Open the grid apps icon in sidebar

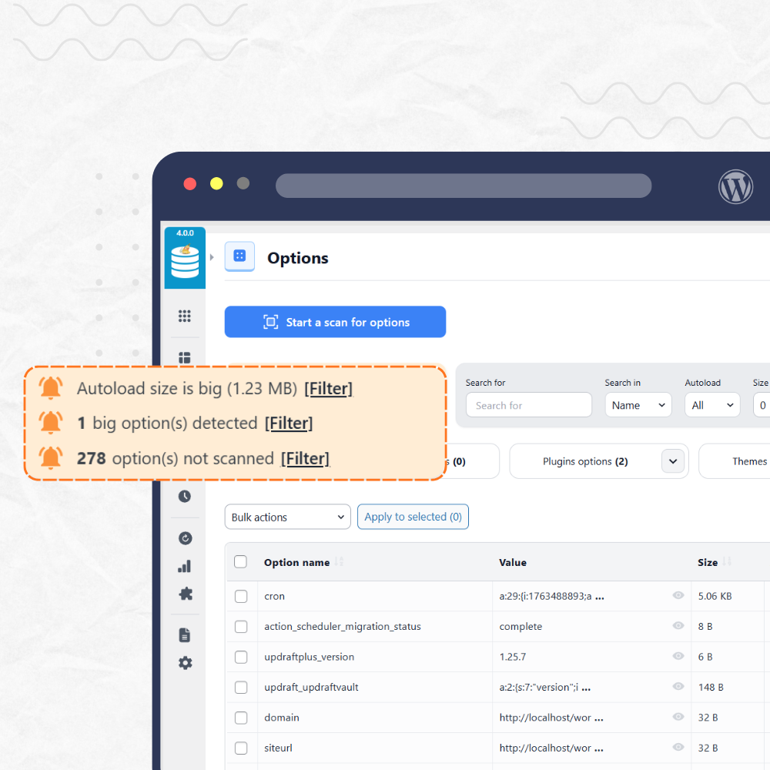tap(185, 316)
